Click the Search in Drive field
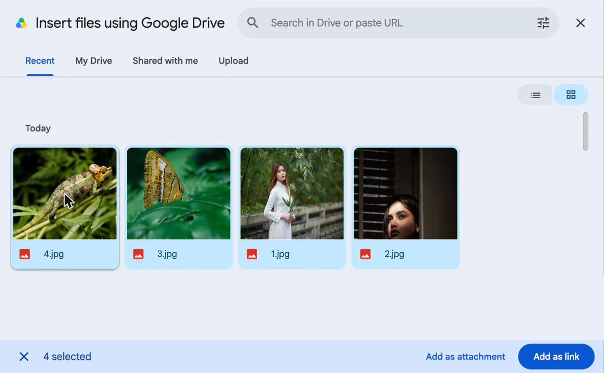 point(398,23)
